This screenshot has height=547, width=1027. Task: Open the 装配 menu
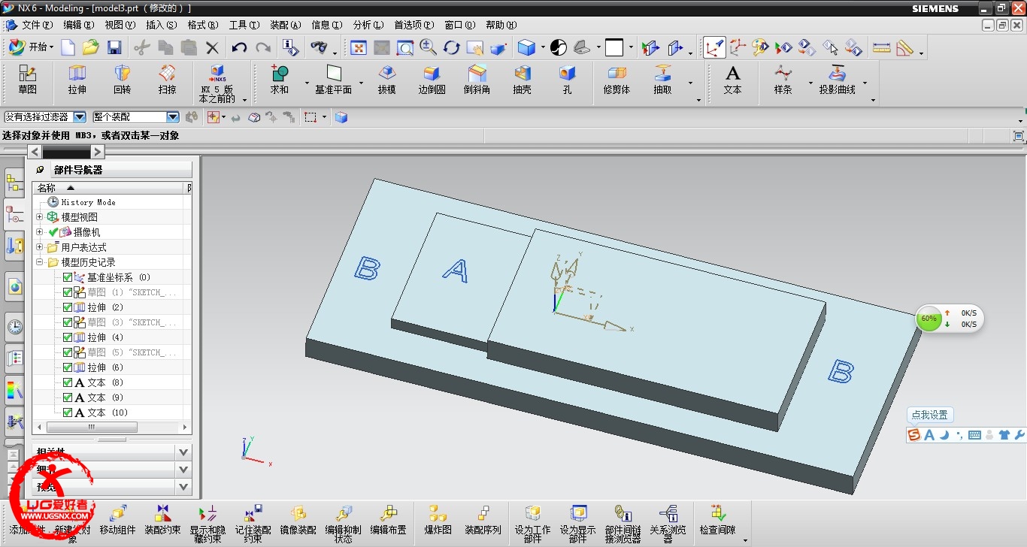[285, 25]
